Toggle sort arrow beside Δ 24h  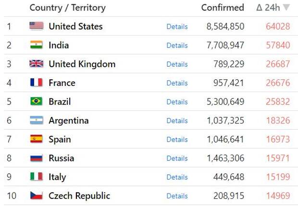pos(286,7)
